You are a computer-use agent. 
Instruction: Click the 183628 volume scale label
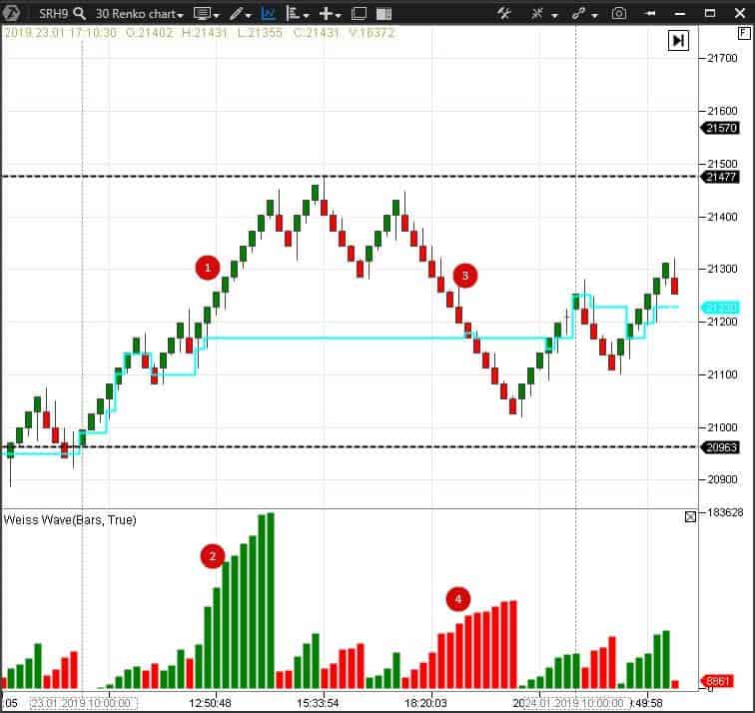point(725,512)
